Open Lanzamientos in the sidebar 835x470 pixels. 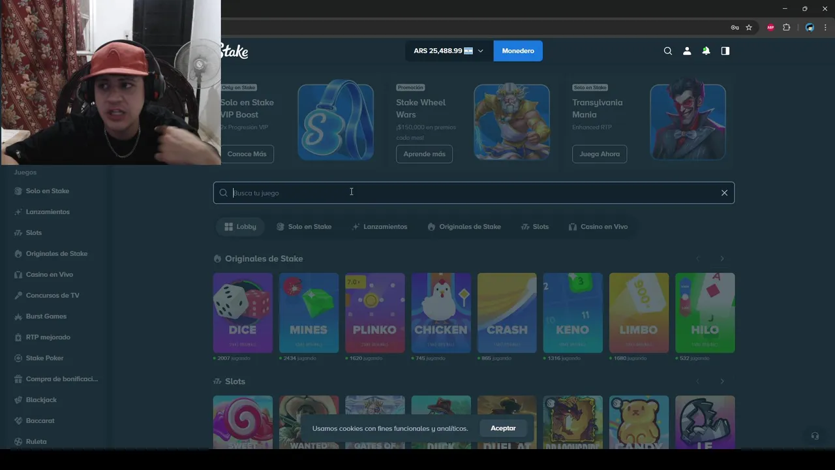pos(42,211)
